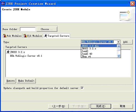
Task: Click the Add... button
Action: tap(127, 42)
